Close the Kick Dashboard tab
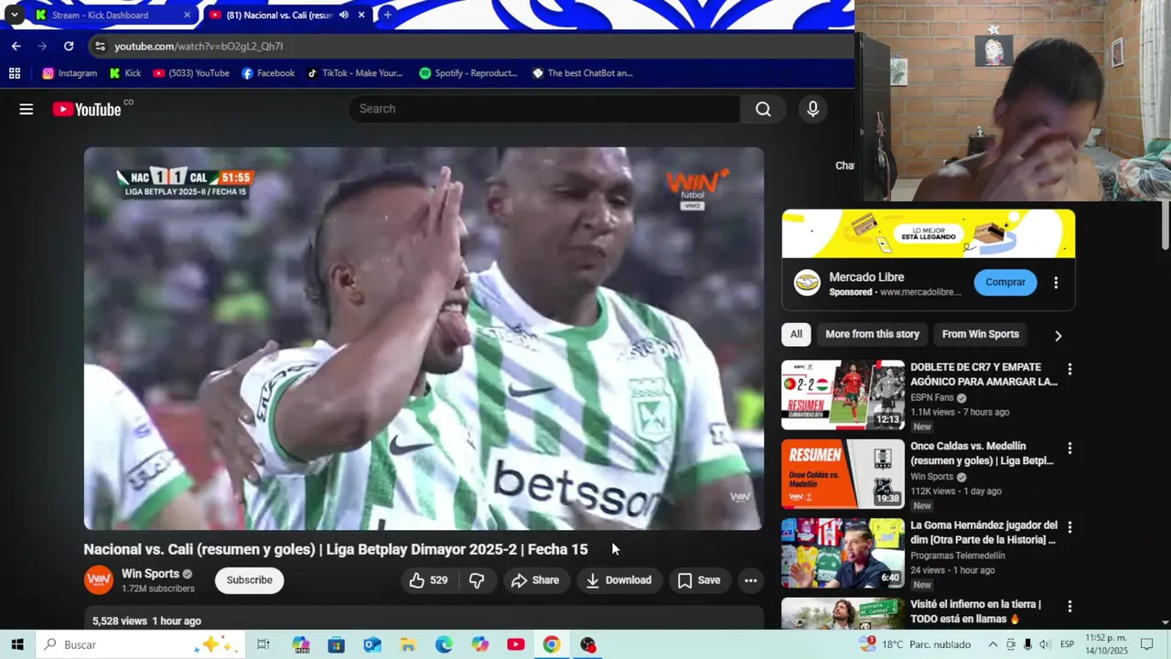1171x659 pixels. (x=187, y=15)
